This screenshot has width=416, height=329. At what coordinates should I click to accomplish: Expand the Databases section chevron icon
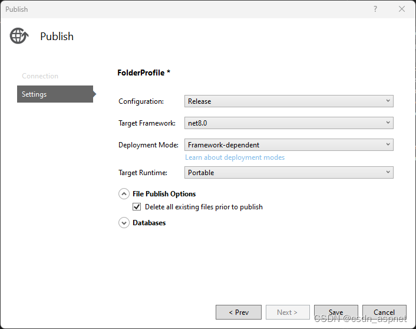tap(124, 223)
